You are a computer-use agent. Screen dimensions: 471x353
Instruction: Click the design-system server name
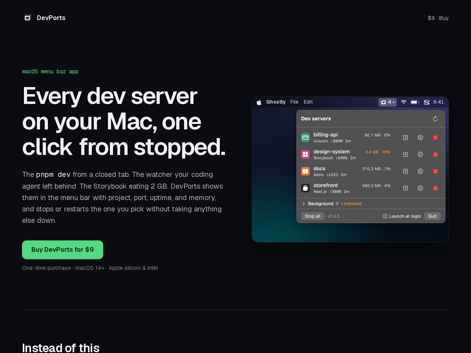(x=332, y=151)
